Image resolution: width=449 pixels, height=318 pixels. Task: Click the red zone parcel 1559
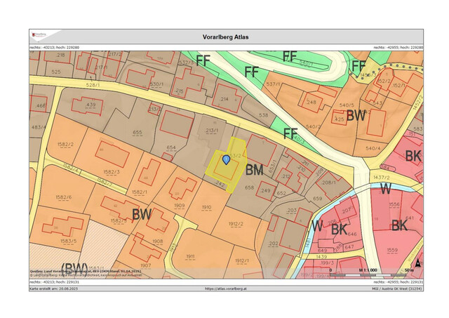point(392,251)
